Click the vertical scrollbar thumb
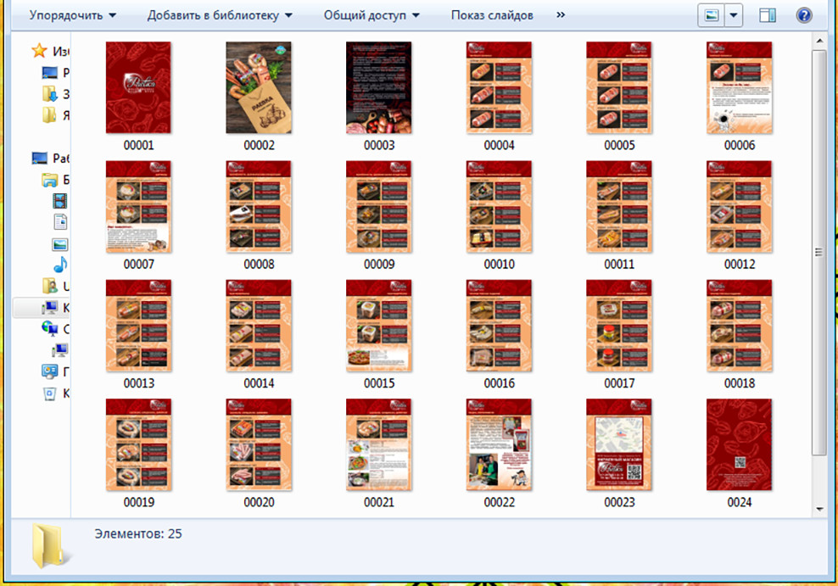 (819, 253)
